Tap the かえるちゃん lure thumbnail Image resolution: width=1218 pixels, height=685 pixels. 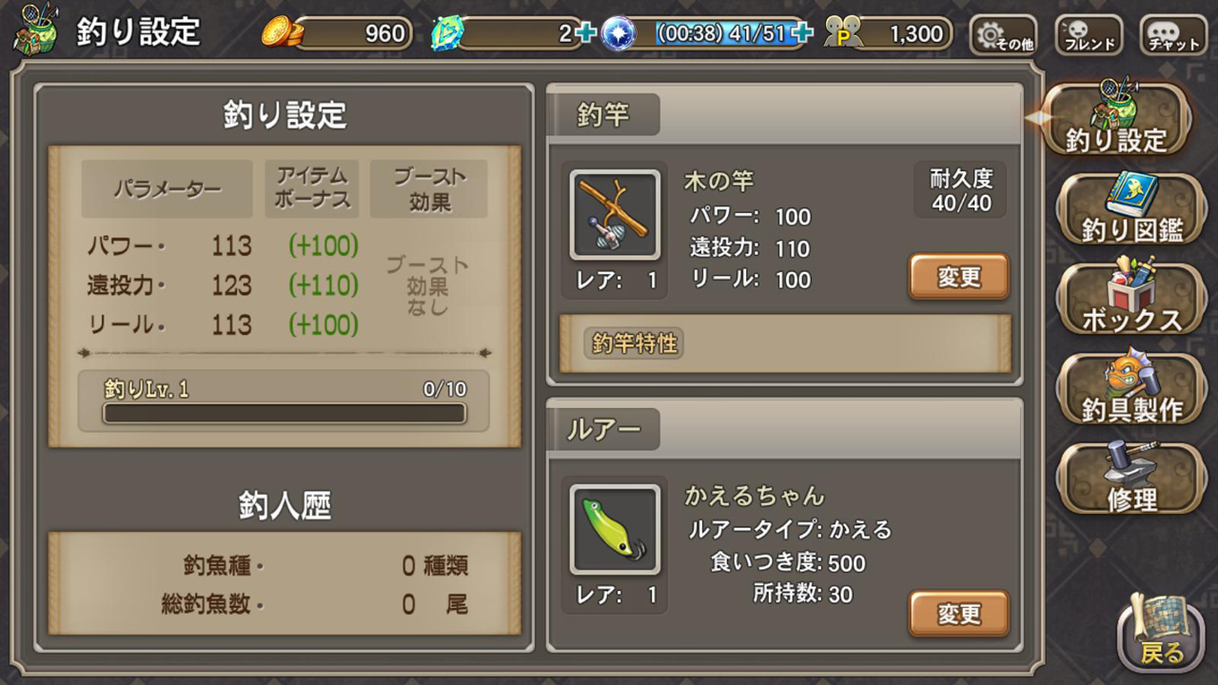click(x=615, y=530)
